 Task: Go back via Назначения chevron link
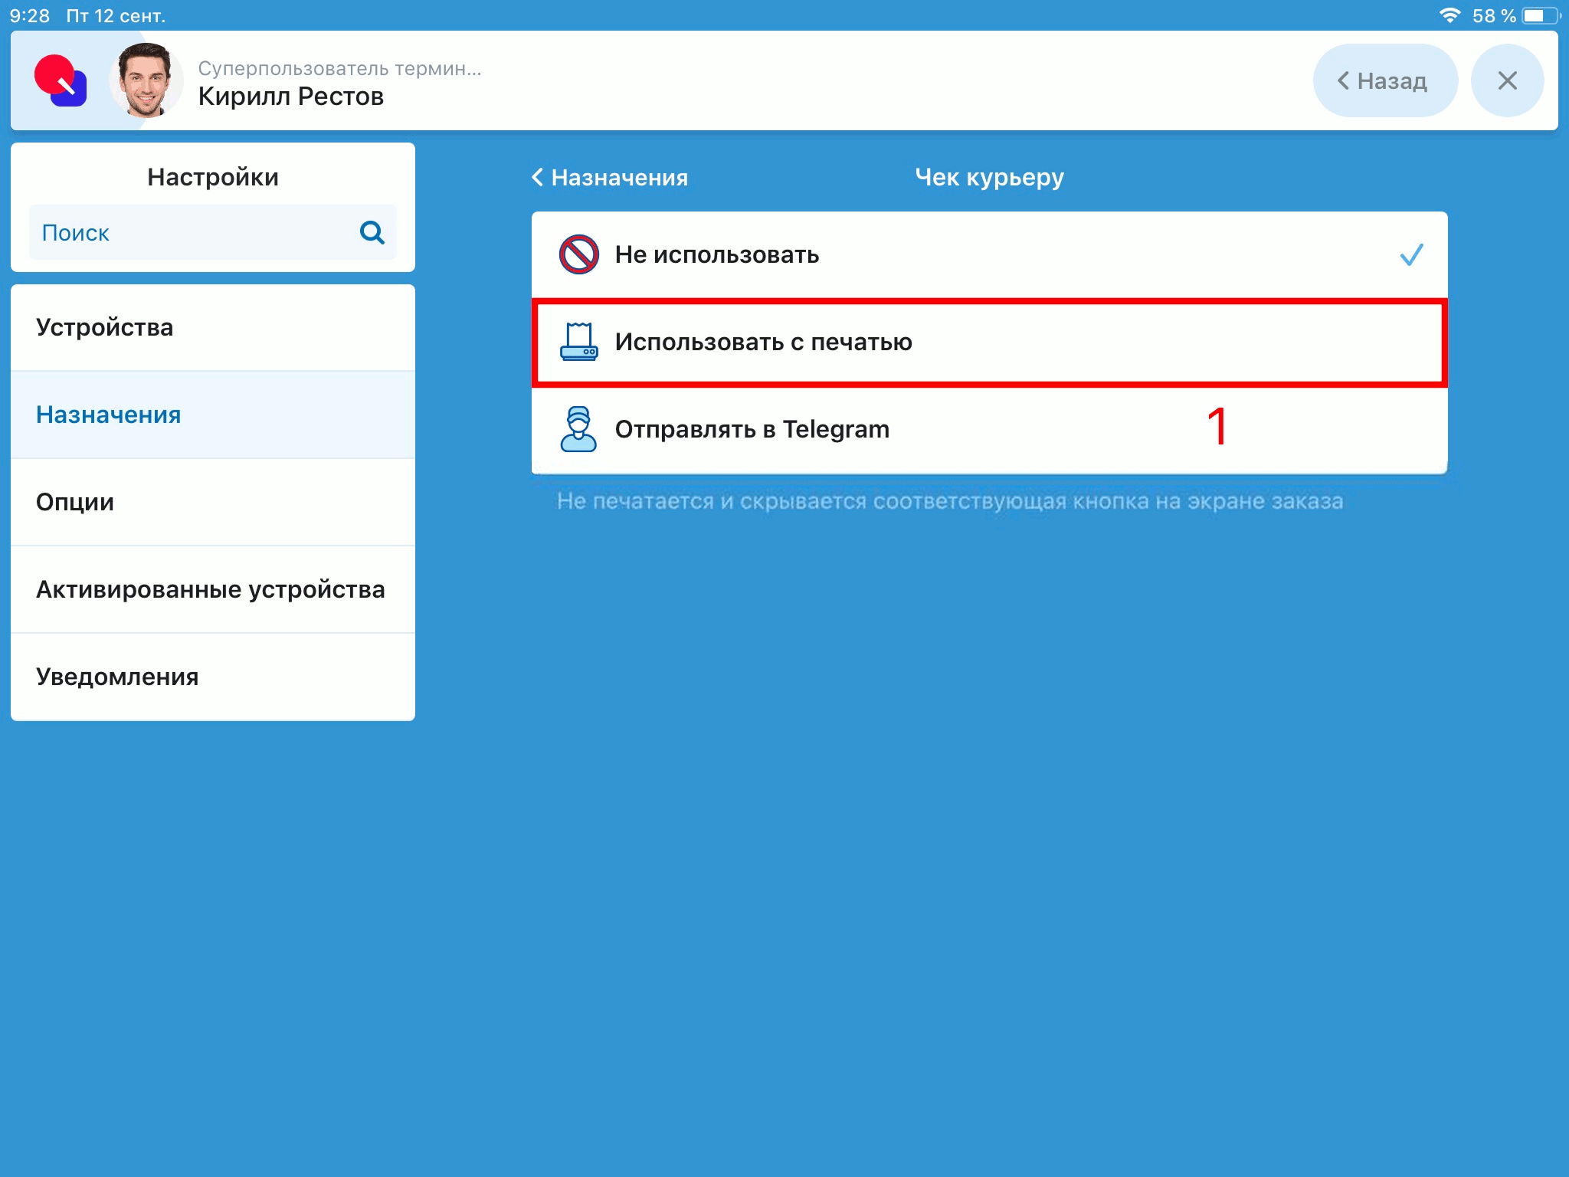point(611,178)
